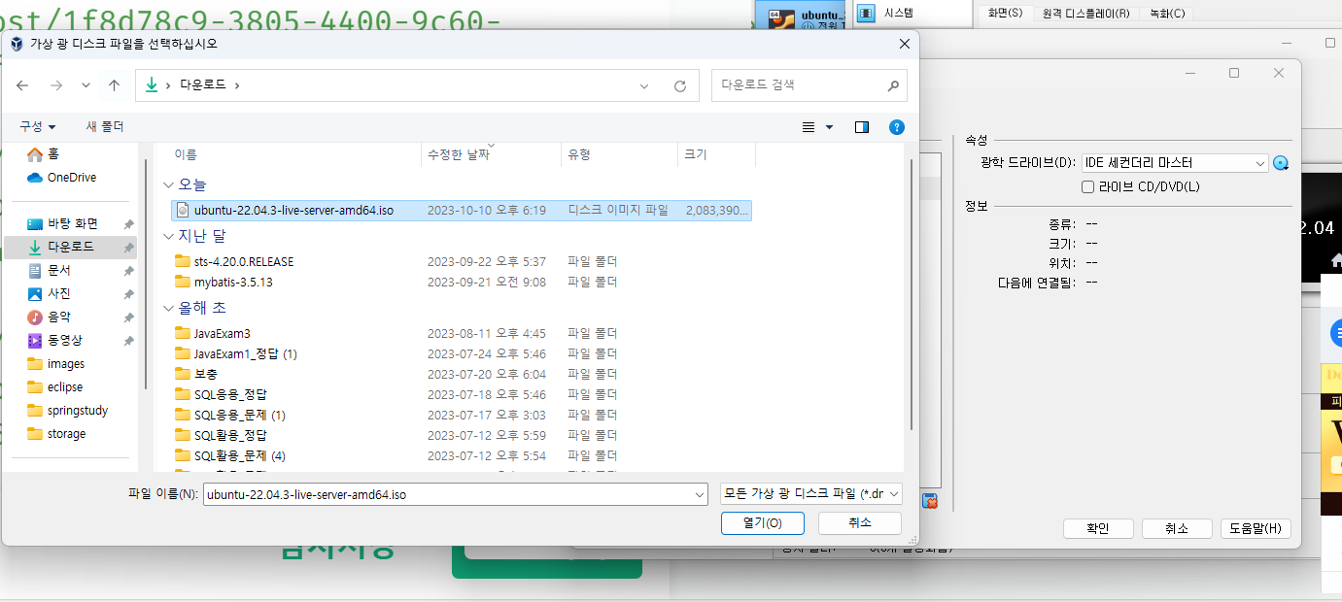
Task: Click the 열기(O) button
Action: pyautogui.click(x=763, y=523)
